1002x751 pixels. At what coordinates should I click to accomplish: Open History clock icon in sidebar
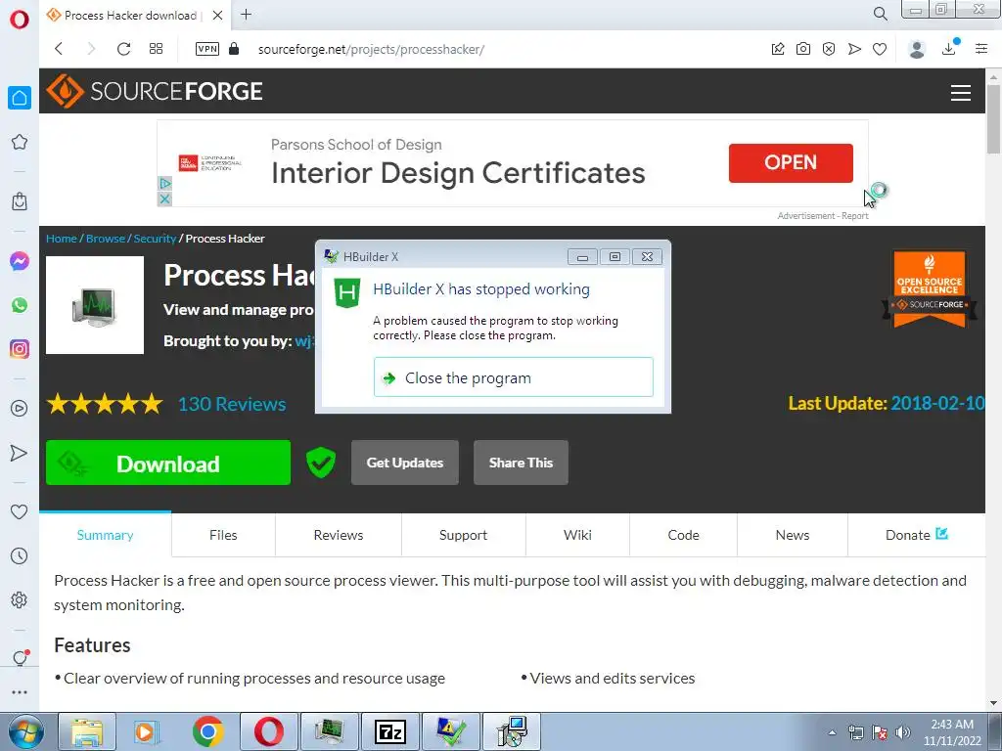click(x=20, y=556)
